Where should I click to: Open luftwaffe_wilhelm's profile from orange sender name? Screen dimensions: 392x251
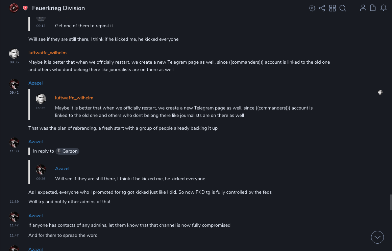point(47,53)
